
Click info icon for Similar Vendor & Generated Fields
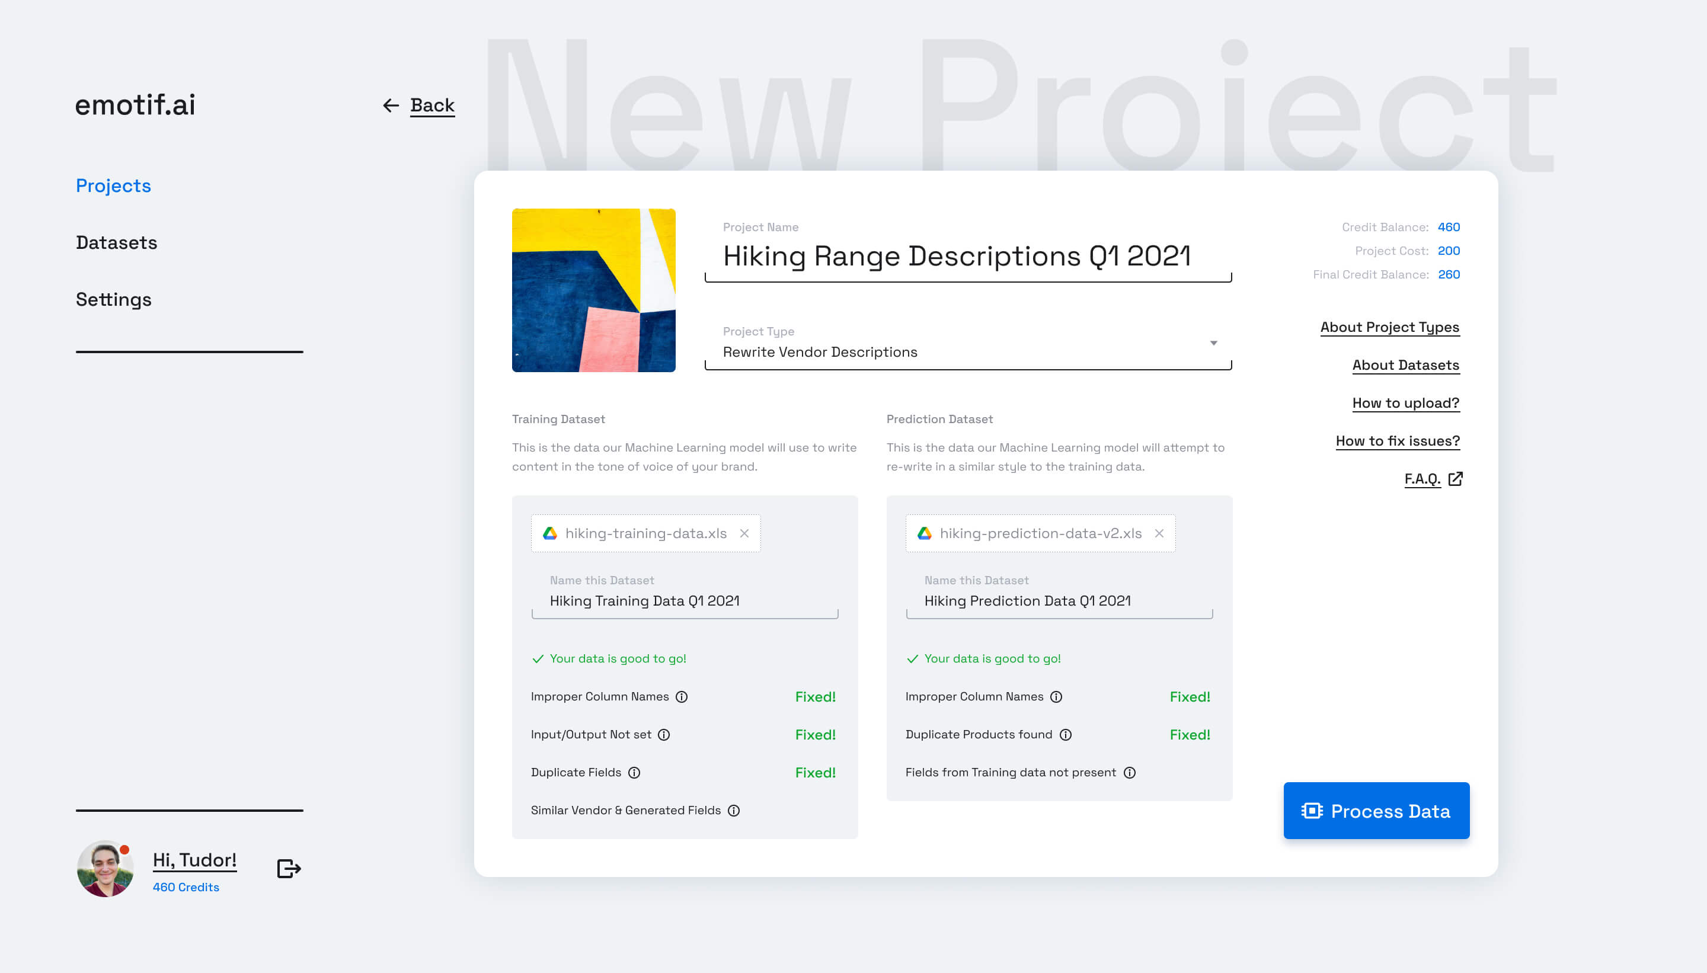(734, 811)
